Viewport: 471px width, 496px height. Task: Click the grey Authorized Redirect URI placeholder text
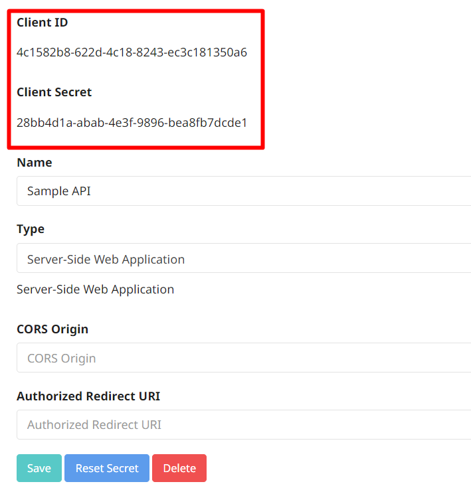pos(94,424)
